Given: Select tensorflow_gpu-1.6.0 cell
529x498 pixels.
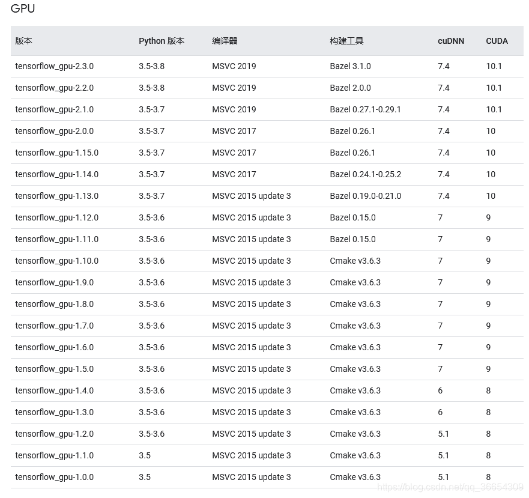Looking at the screenshot, I should (x=54, y=347).
